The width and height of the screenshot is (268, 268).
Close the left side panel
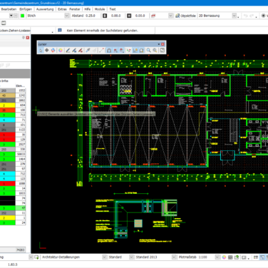tap(28, 38)
